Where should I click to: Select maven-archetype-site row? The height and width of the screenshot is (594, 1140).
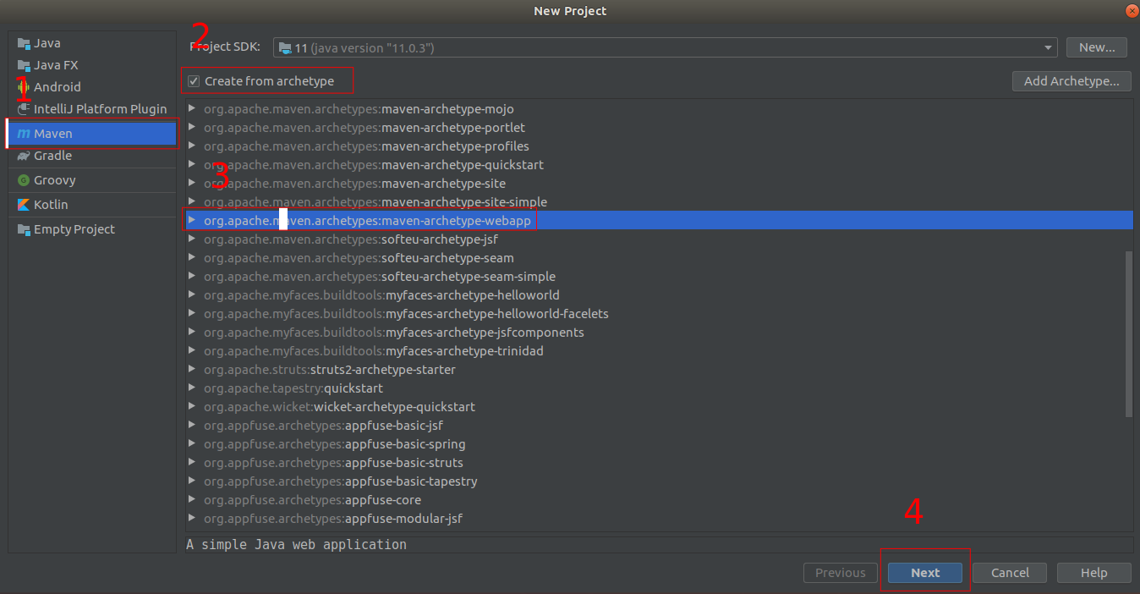[660, 184]
